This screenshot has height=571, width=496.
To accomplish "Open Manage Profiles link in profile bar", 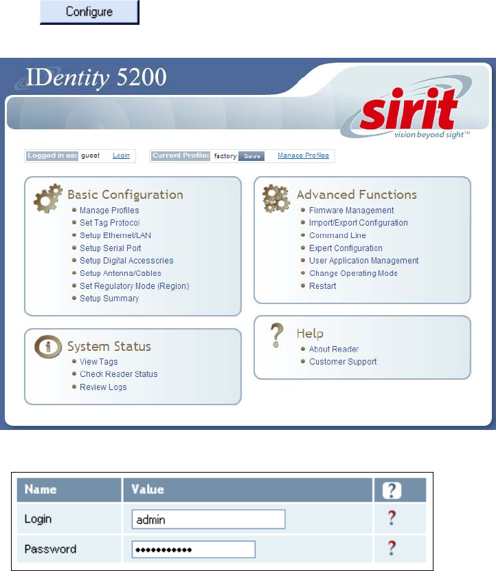I will (303, 155).
